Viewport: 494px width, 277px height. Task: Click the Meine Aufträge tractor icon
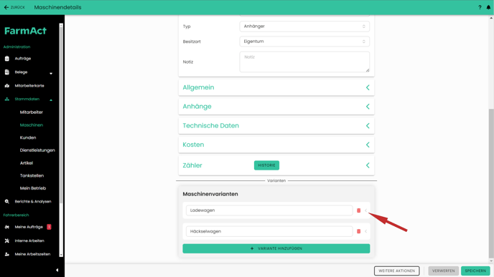tap(7, 227)
